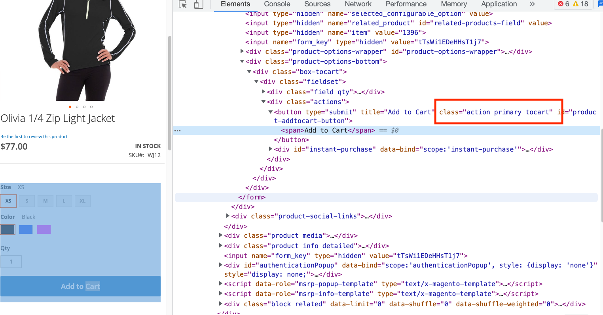
Task: Click the product page vertical scrollbar
Action: click(x=170, y=93)
